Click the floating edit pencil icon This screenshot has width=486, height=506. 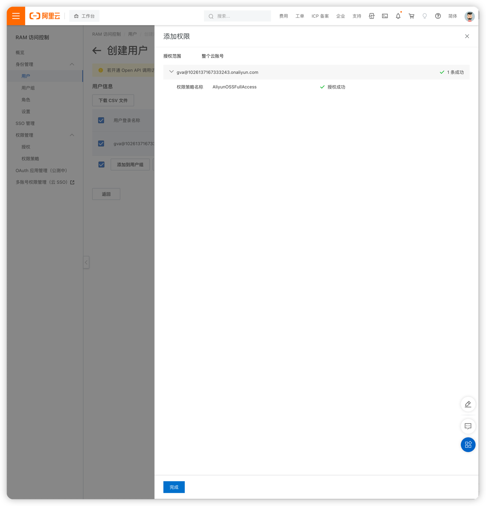468,404
